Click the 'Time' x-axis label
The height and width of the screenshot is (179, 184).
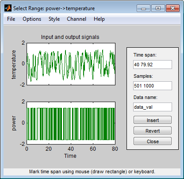(70, 156)
